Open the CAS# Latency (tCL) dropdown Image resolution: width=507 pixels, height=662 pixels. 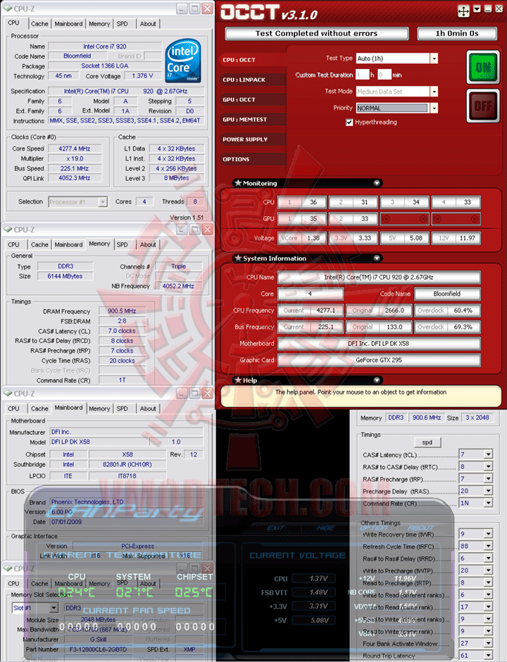pyautogui.click(x=488, y=454)
